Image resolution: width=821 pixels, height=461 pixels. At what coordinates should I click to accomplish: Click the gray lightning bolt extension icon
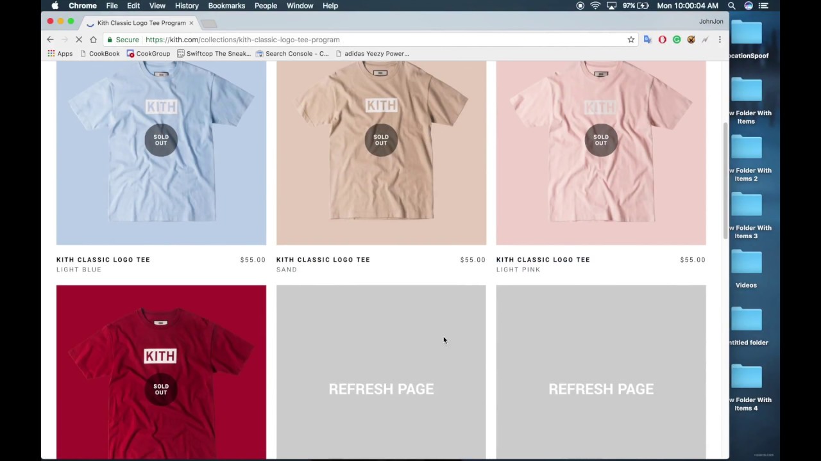click(705, 40)
